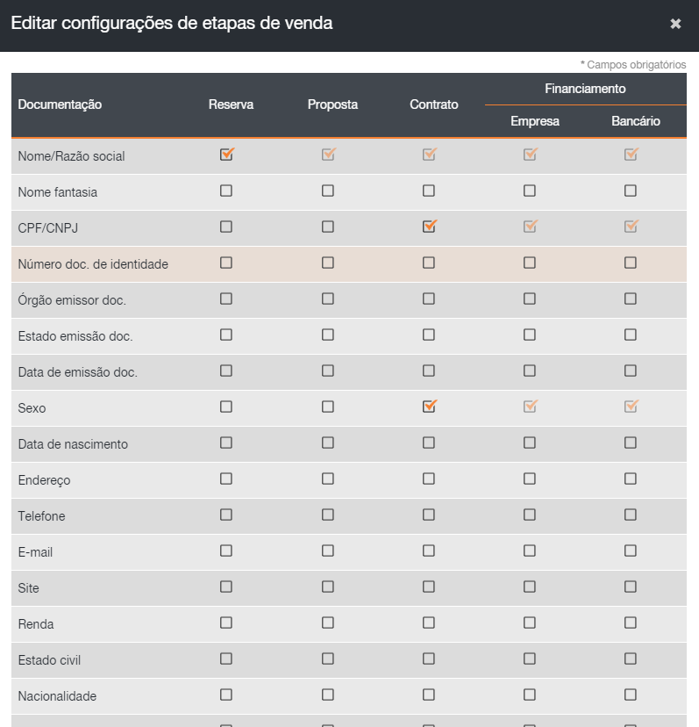Enable Empresa checkbox for Site
Screen dimensions: 699x727
click(530, 587)
